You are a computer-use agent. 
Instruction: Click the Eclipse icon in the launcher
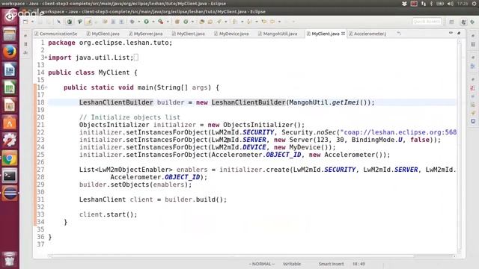[10, 194]
